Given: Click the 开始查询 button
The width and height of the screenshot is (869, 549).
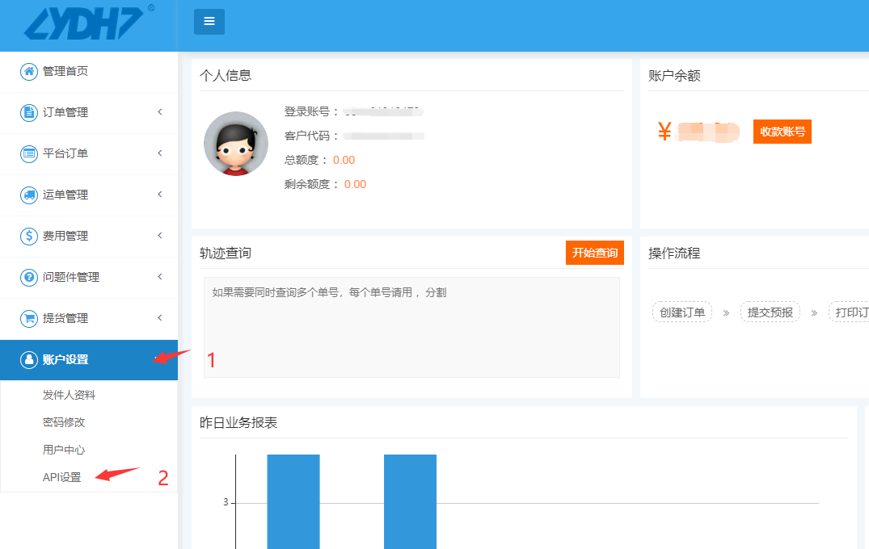Looking at the screenshot, I should coord(595,253).
